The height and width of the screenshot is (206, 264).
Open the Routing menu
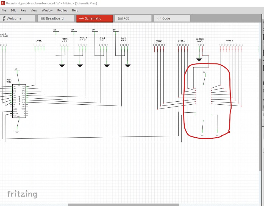pyautogui.click(x=62, y=10)
